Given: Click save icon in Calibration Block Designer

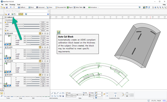Looking at the screenshot, I should coord(9,14).
